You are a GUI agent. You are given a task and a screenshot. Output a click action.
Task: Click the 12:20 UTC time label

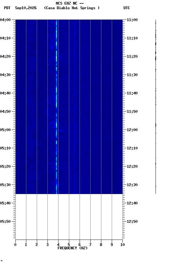[x=132, y=167]
